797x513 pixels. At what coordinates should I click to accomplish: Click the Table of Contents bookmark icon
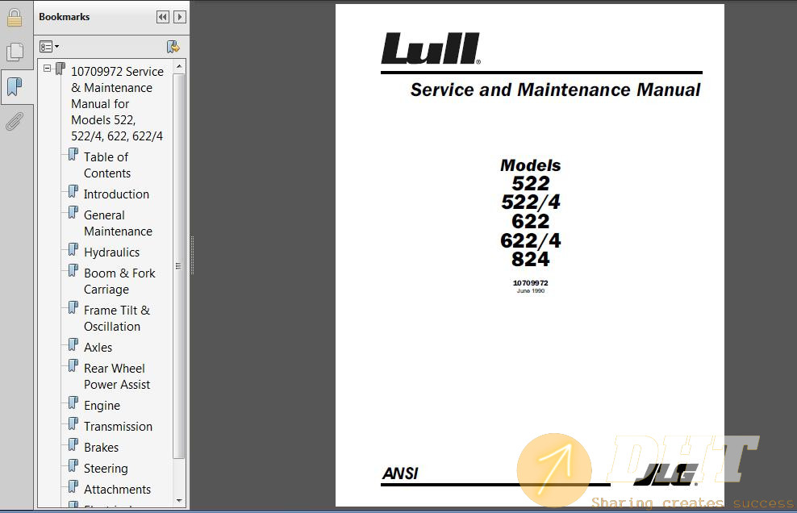[x=73, y=155]
